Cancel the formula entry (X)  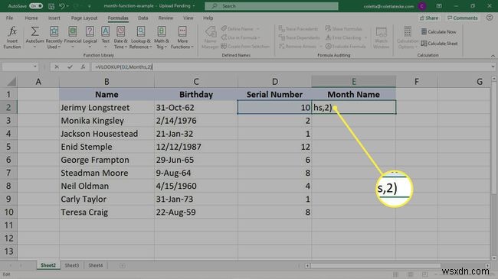pyautogui.click(x=57, y=67)
